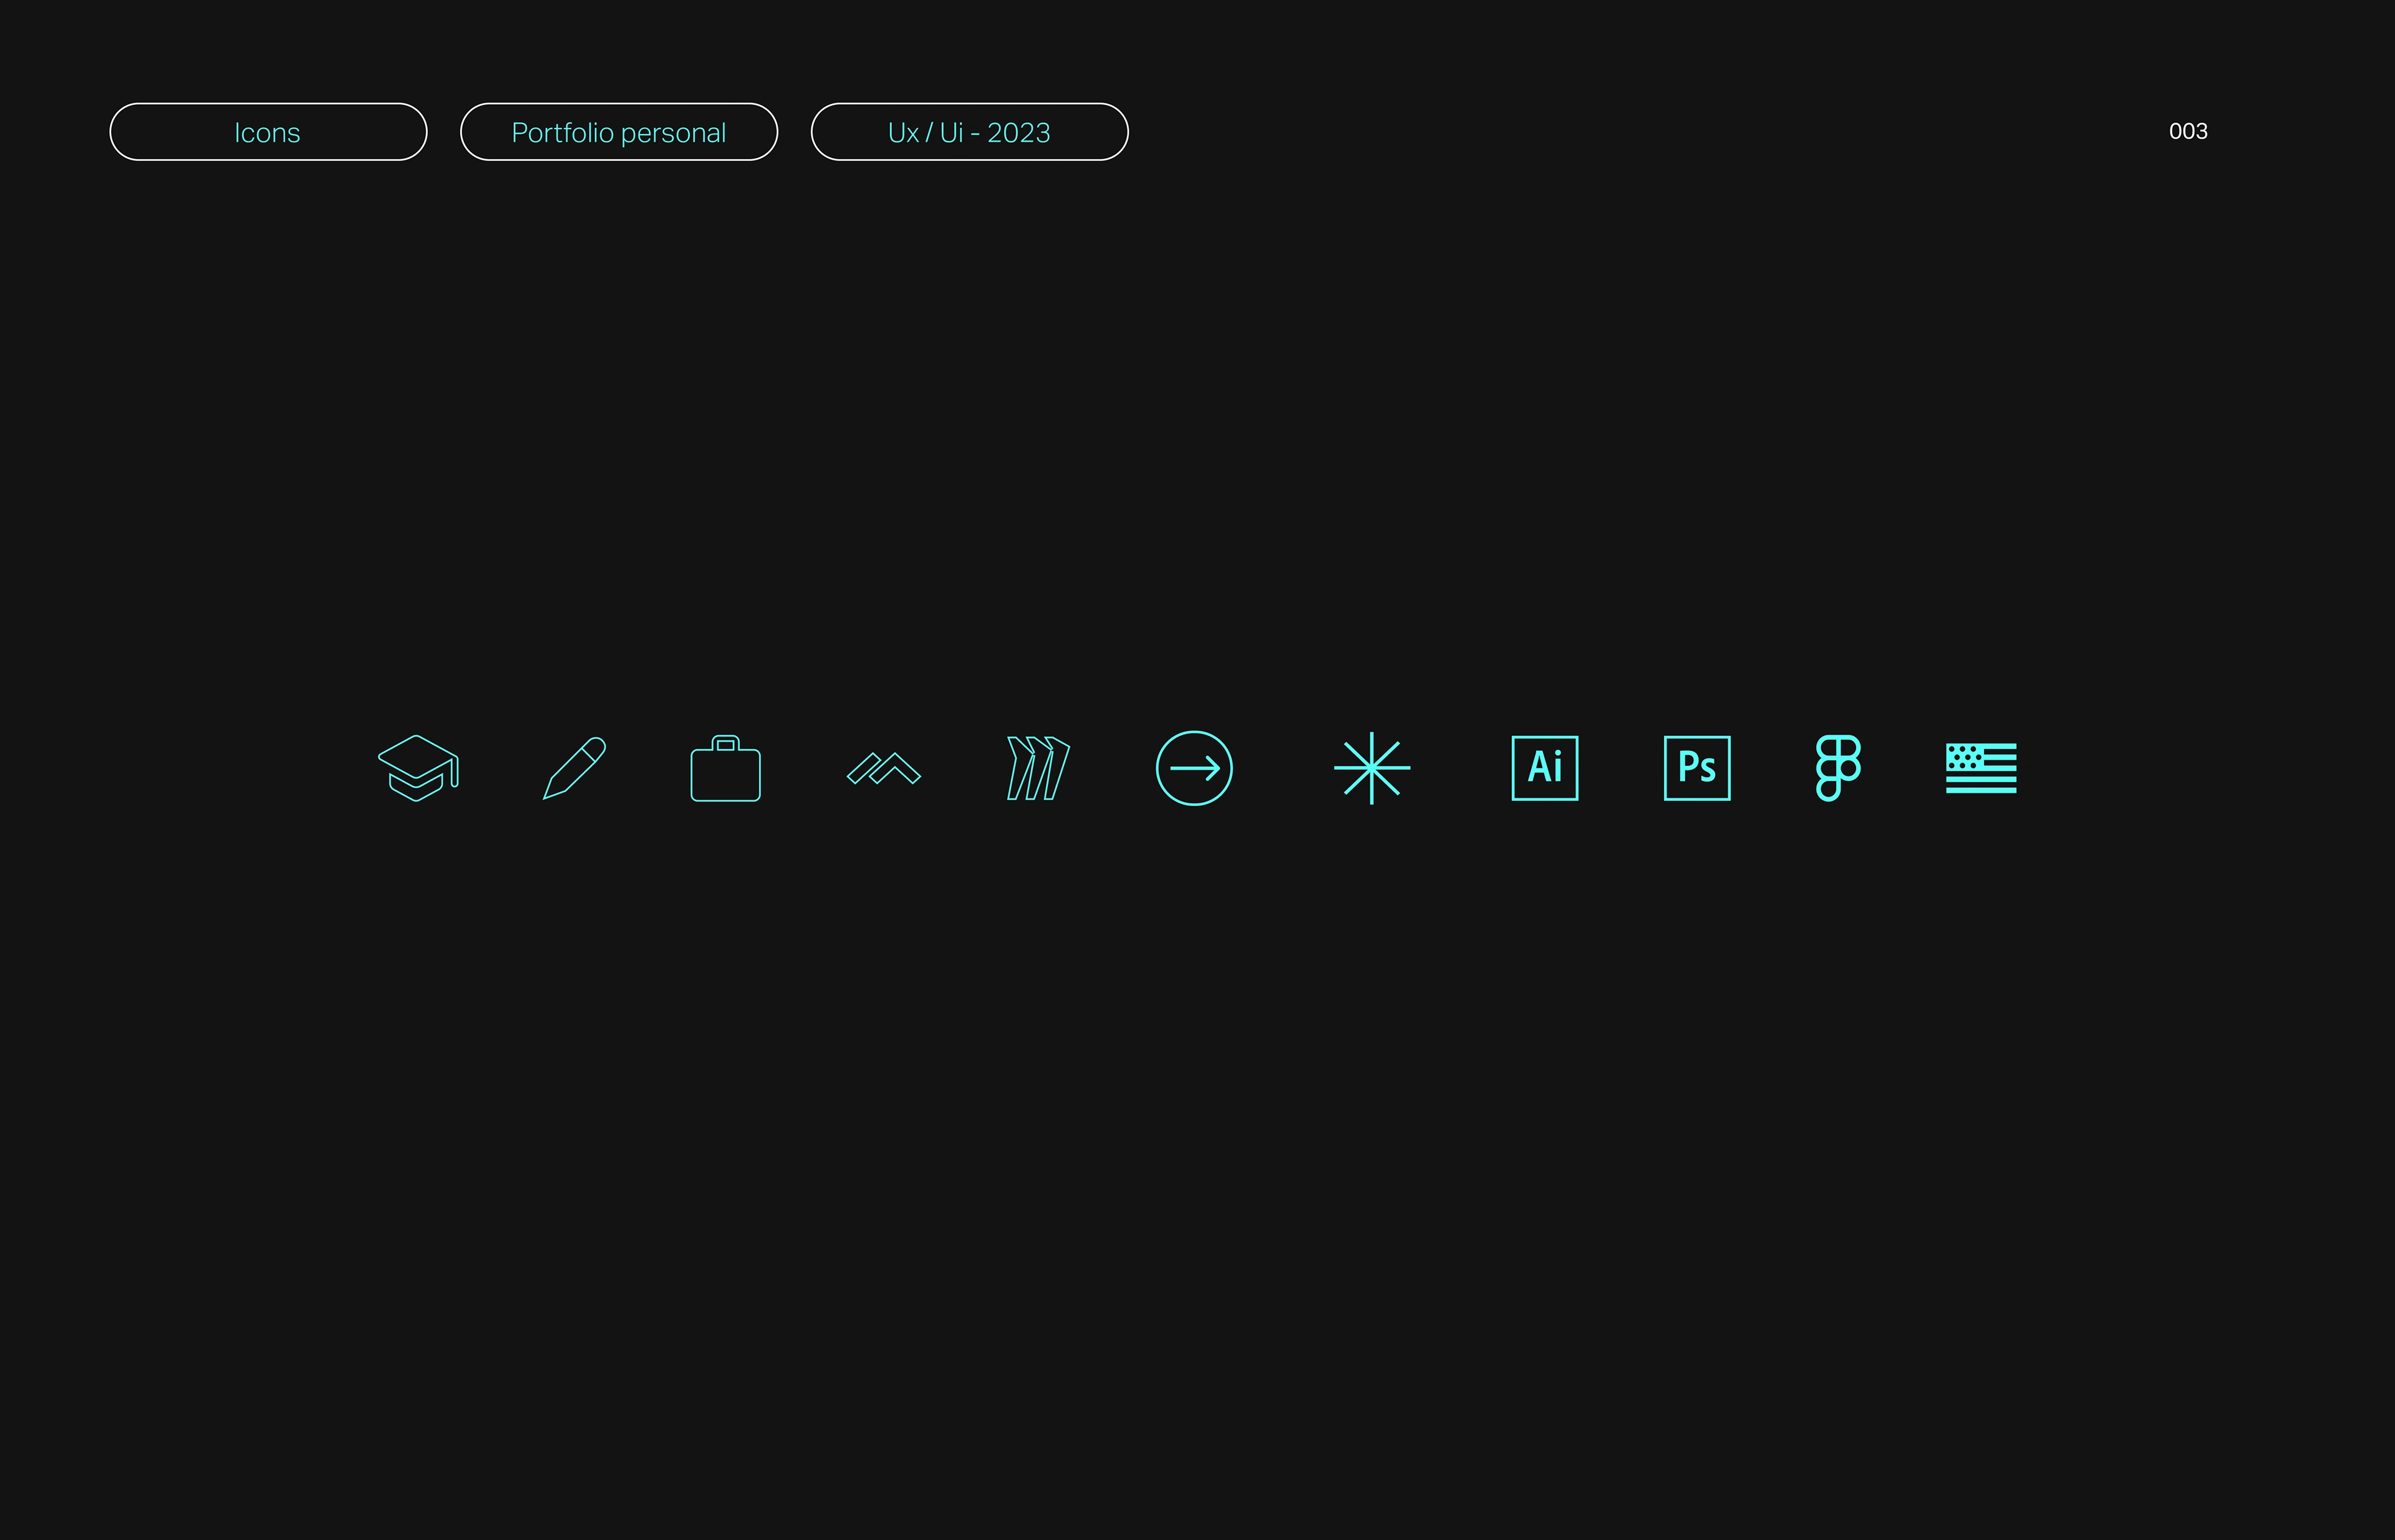Viewport: 2395px width, 1540px height.
Task: Select the pencil edit icon
Action: pyautogui.click(x=575, y=768)
